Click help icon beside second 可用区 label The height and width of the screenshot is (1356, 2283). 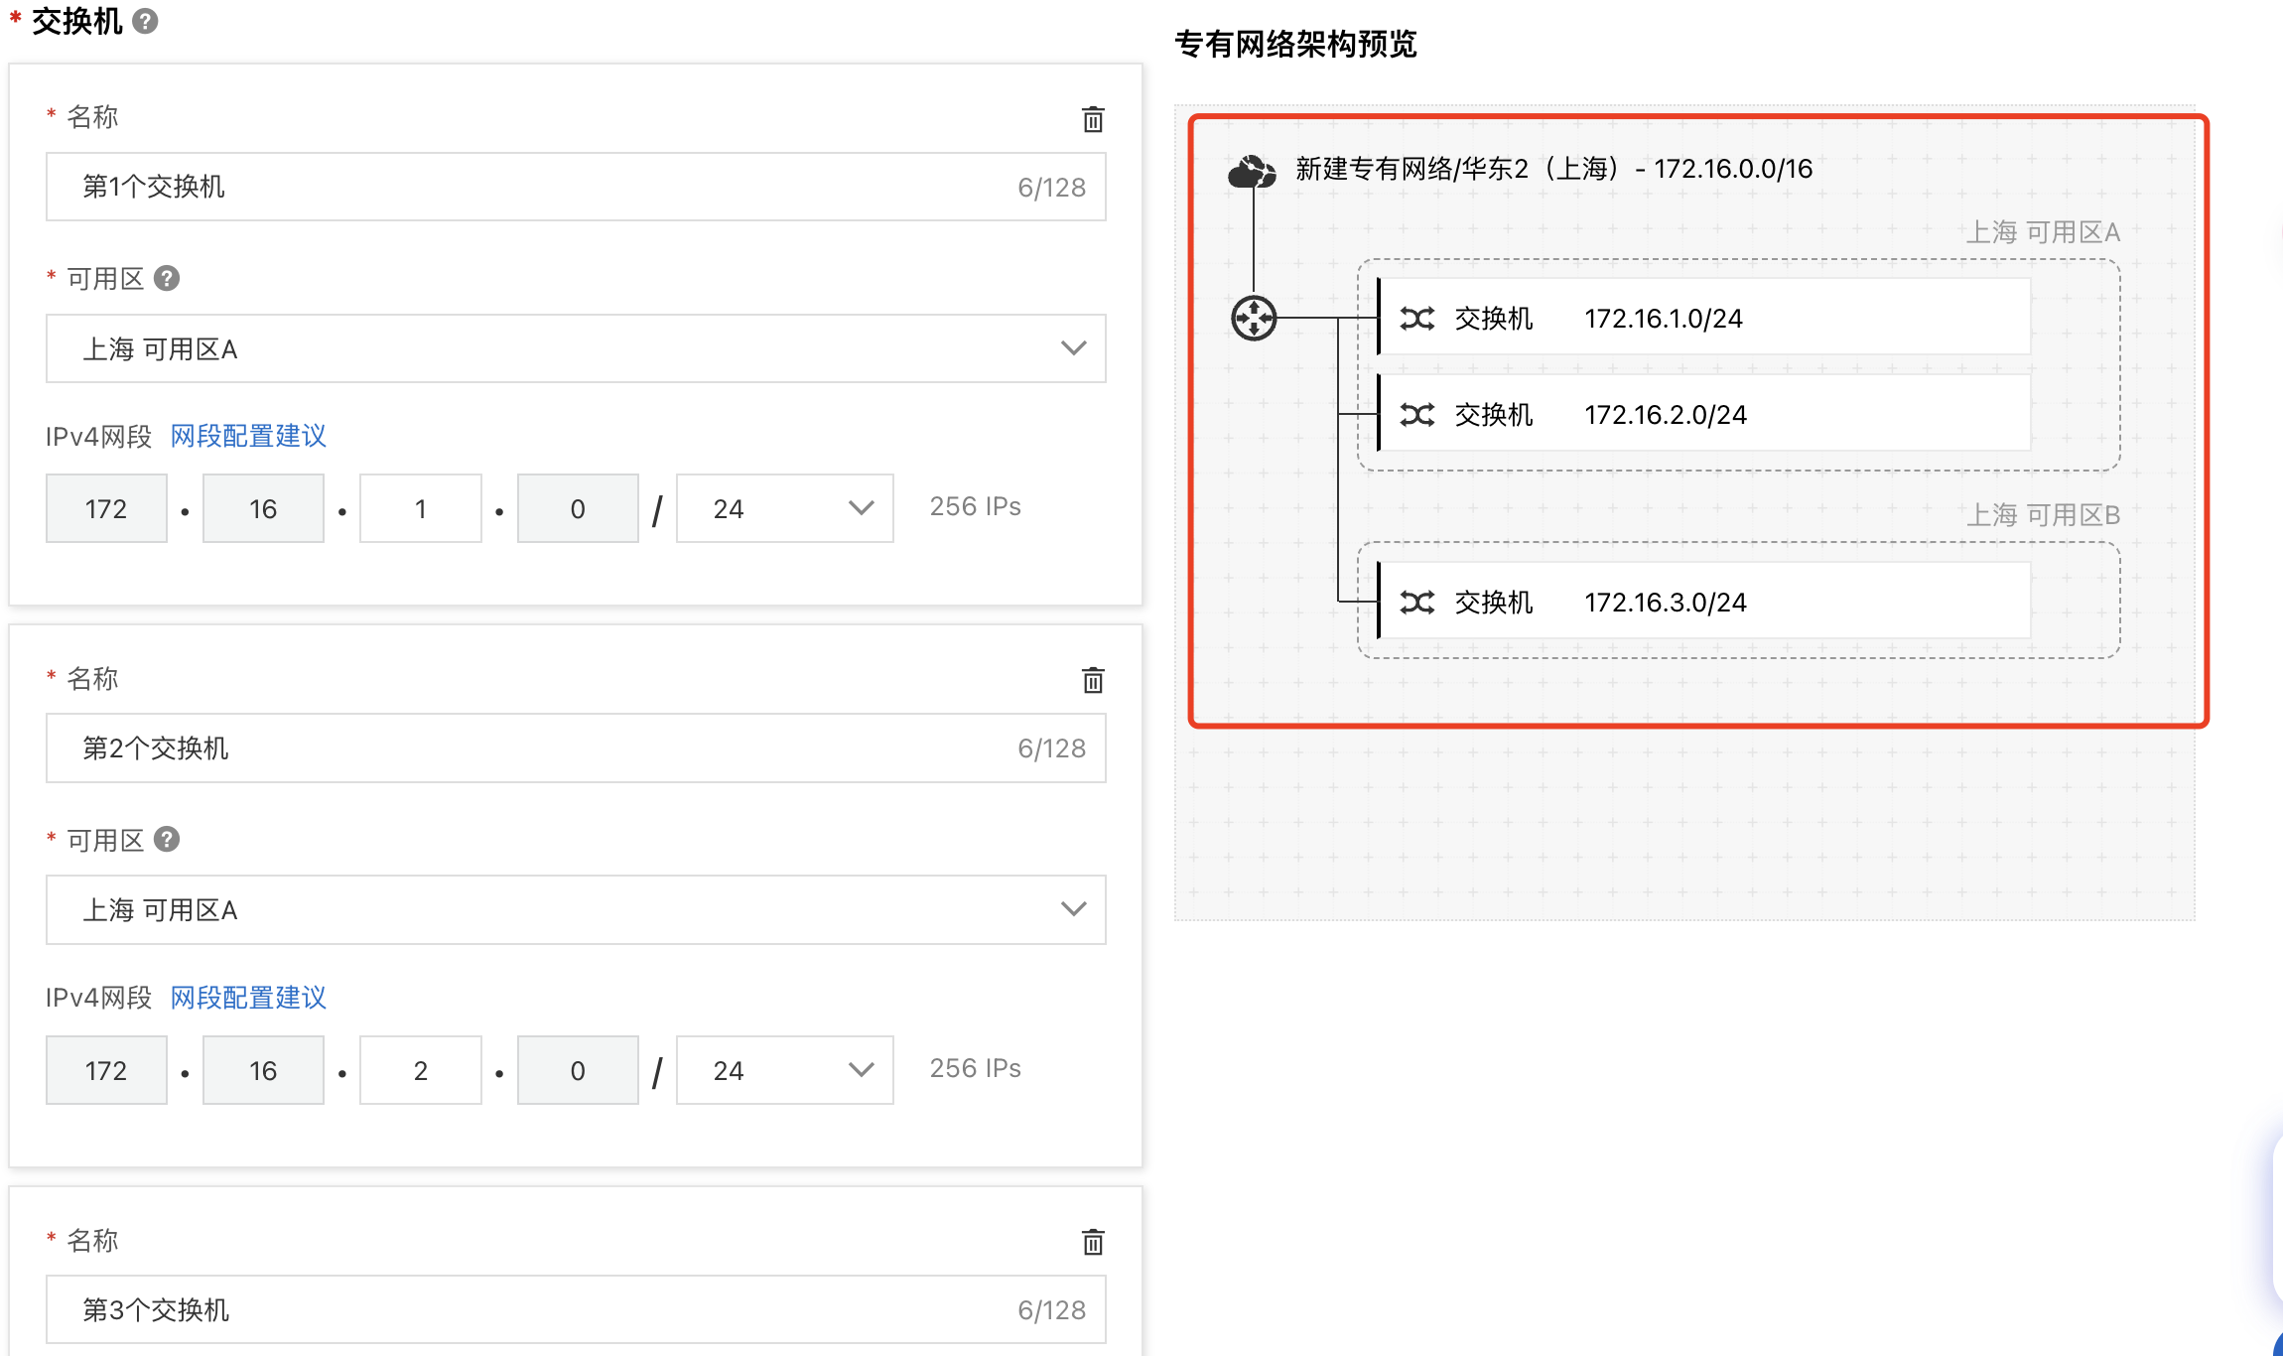click(167, 840)
